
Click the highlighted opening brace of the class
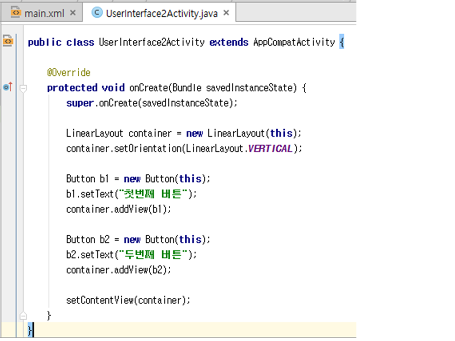341,42
